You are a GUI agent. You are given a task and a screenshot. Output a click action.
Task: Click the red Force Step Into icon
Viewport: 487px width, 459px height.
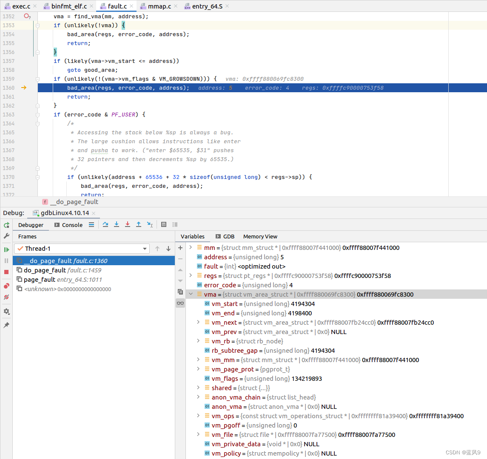tap(127, 225)
